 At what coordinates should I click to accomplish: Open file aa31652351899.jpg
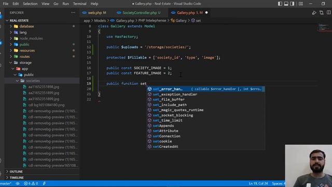(x=44, y=99)
